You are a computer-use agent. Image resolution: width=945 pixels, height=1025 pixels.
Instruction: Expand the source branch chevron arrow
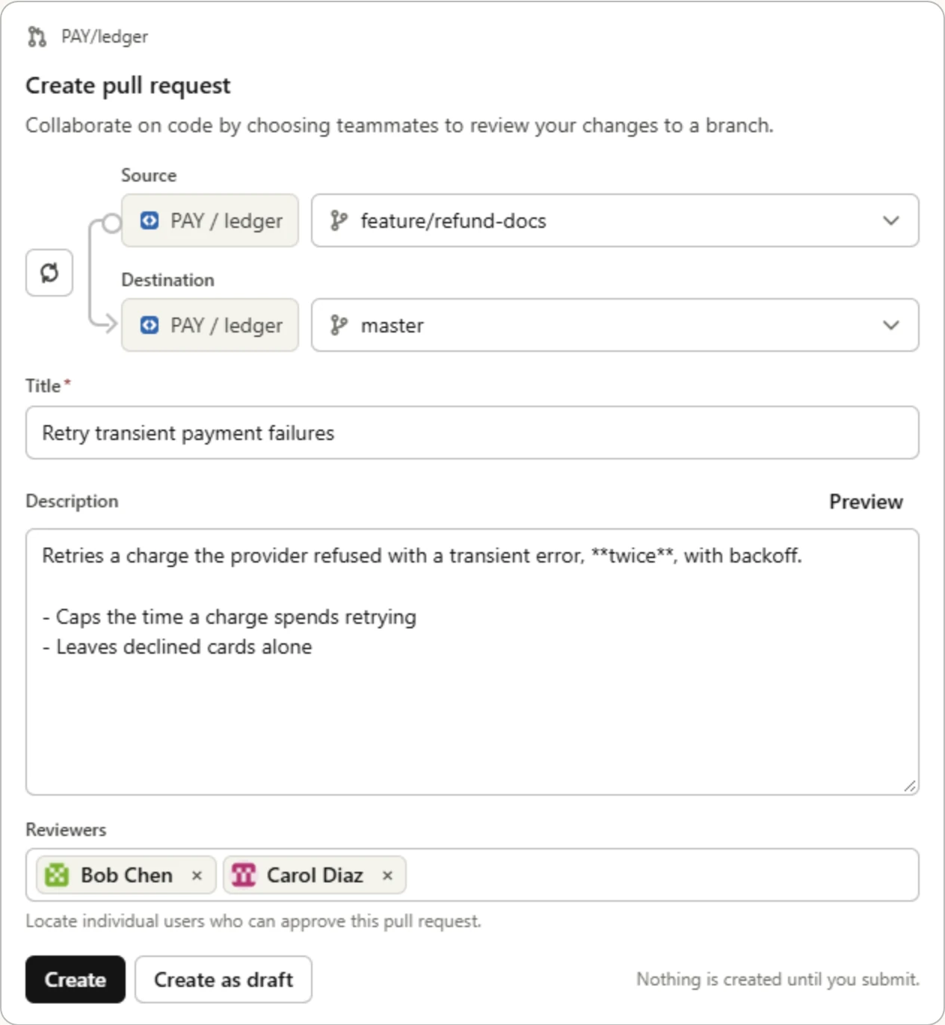pos(890,220)
